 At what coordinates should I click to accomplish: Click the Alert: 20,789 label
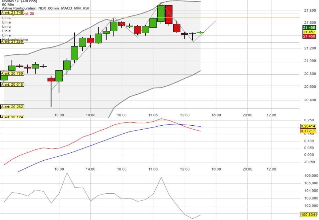click(12, 73)
